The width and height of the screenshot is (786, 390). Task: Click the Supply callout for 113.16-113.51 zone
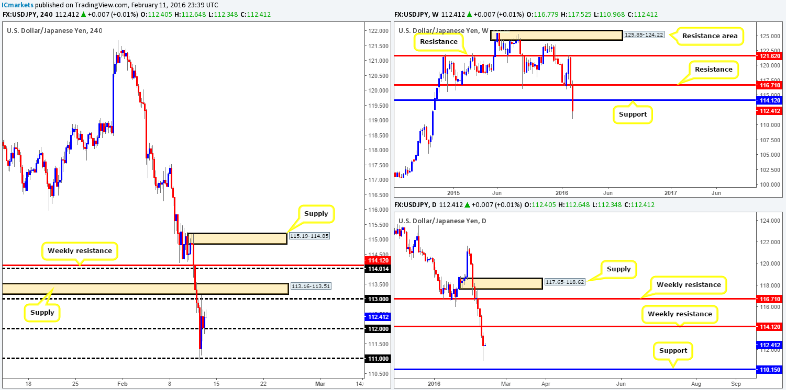pyautogui.click(x=42, y=312)
